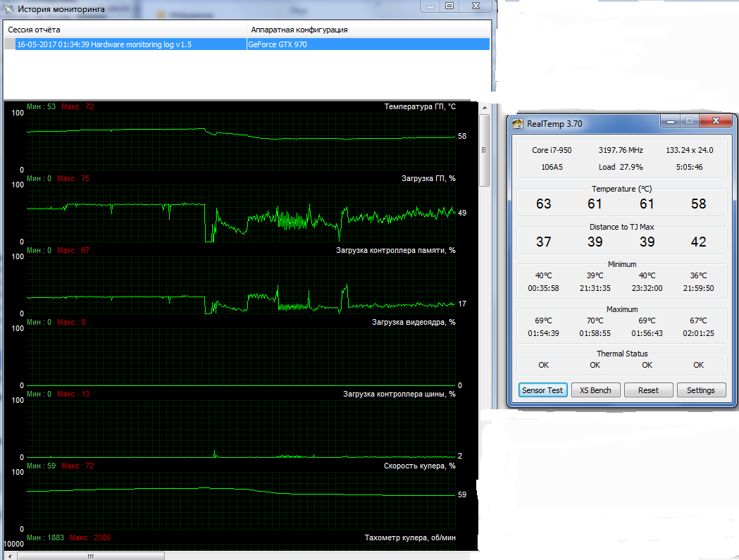739x560 pixels.
Task: Click the minimum time 00:35:58
Action: point(543,288)
